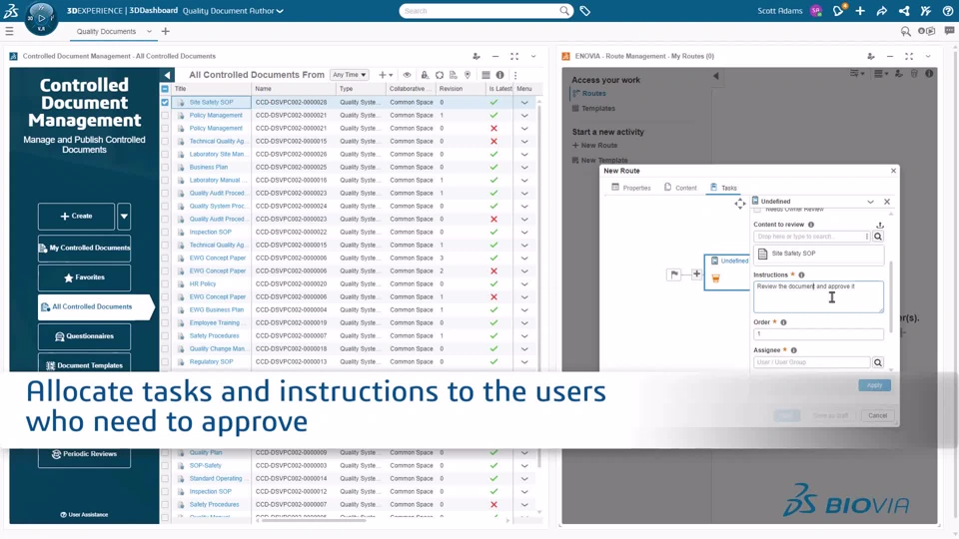
Task: Check the Regulatory SOP row checkbox
Action: click(x=165, y=361)
